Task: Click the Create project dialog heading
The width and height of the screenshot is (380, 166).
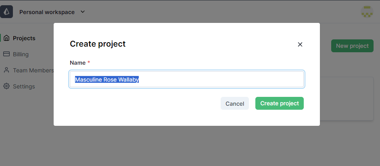Action: point(98,44)
